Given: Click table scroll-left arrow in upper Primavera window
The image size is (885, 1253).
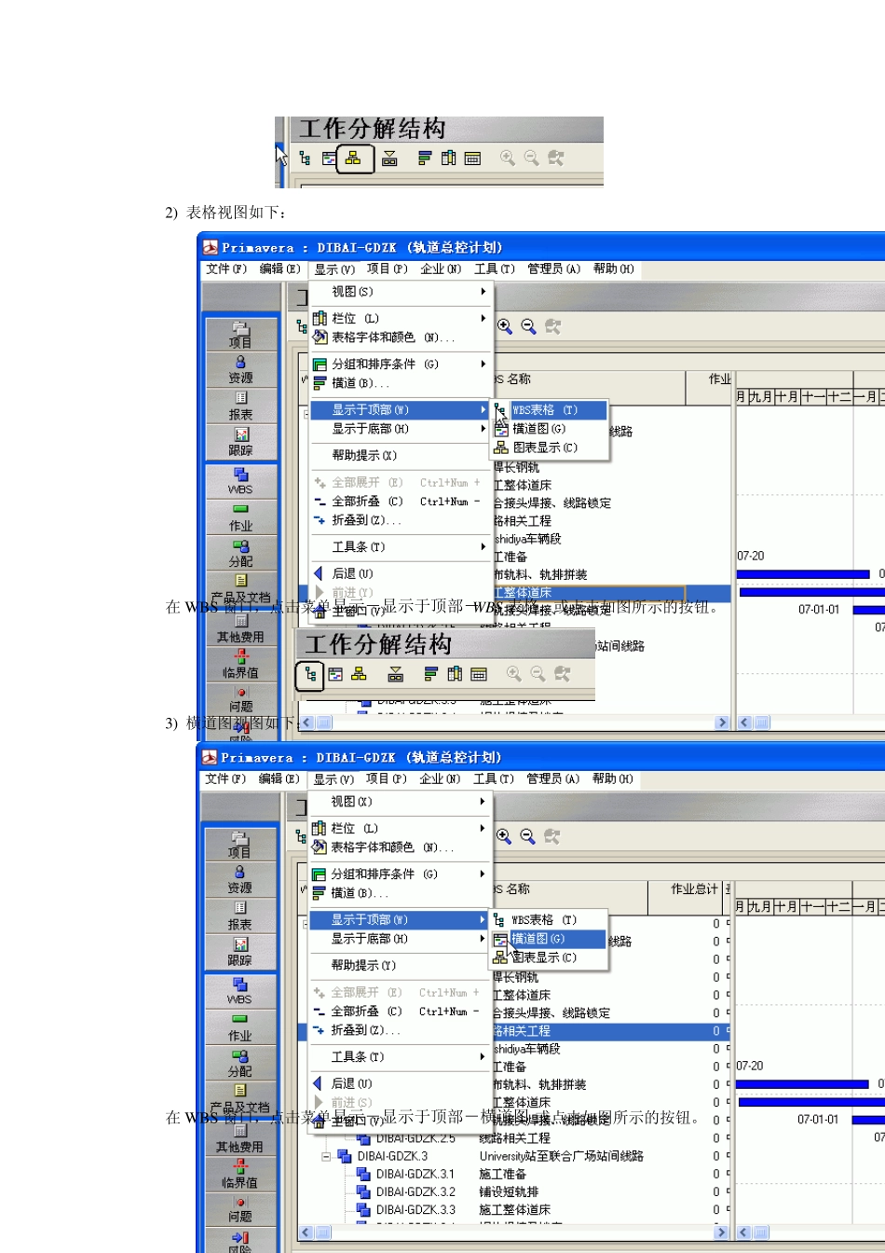Looking at the screenshot, I should pos(306,723).
